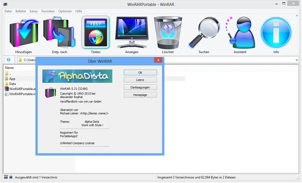Launch the Assistent wizard icon
This screenshot has height=183, width=302.
(240, 32)
